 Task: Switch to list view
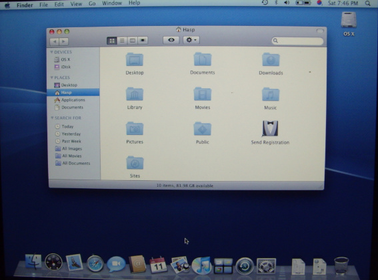tap(122, 41)
